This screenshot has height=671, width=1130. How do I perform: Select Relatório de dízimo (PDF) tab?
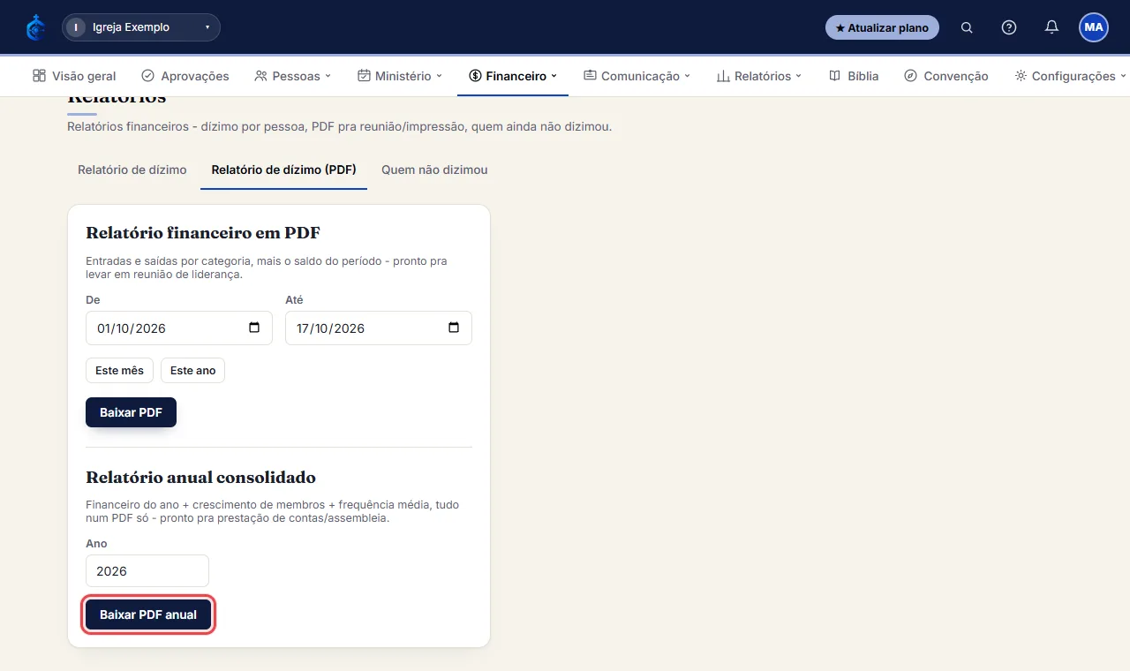click(x=284, y=170)
